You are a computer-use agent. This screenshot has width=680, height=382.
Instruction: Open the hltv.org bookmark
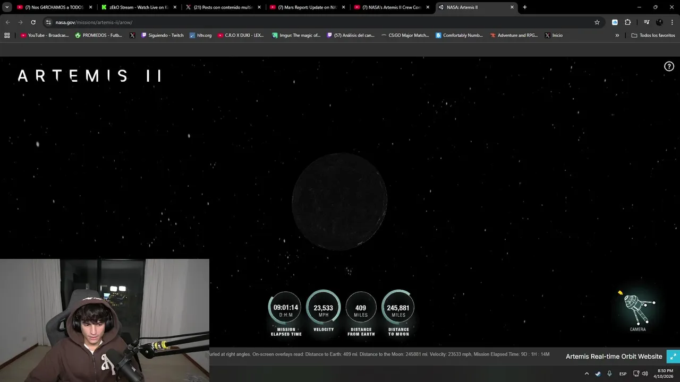click(x=200, y=36)
